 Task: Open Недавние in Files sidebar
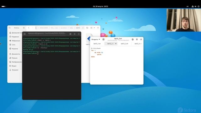[x=15, y=37]
